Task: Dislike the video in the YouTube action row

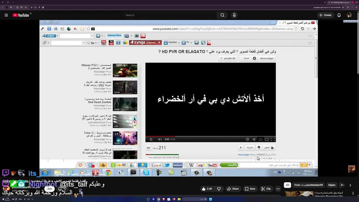Action: [x=219, y=189]
